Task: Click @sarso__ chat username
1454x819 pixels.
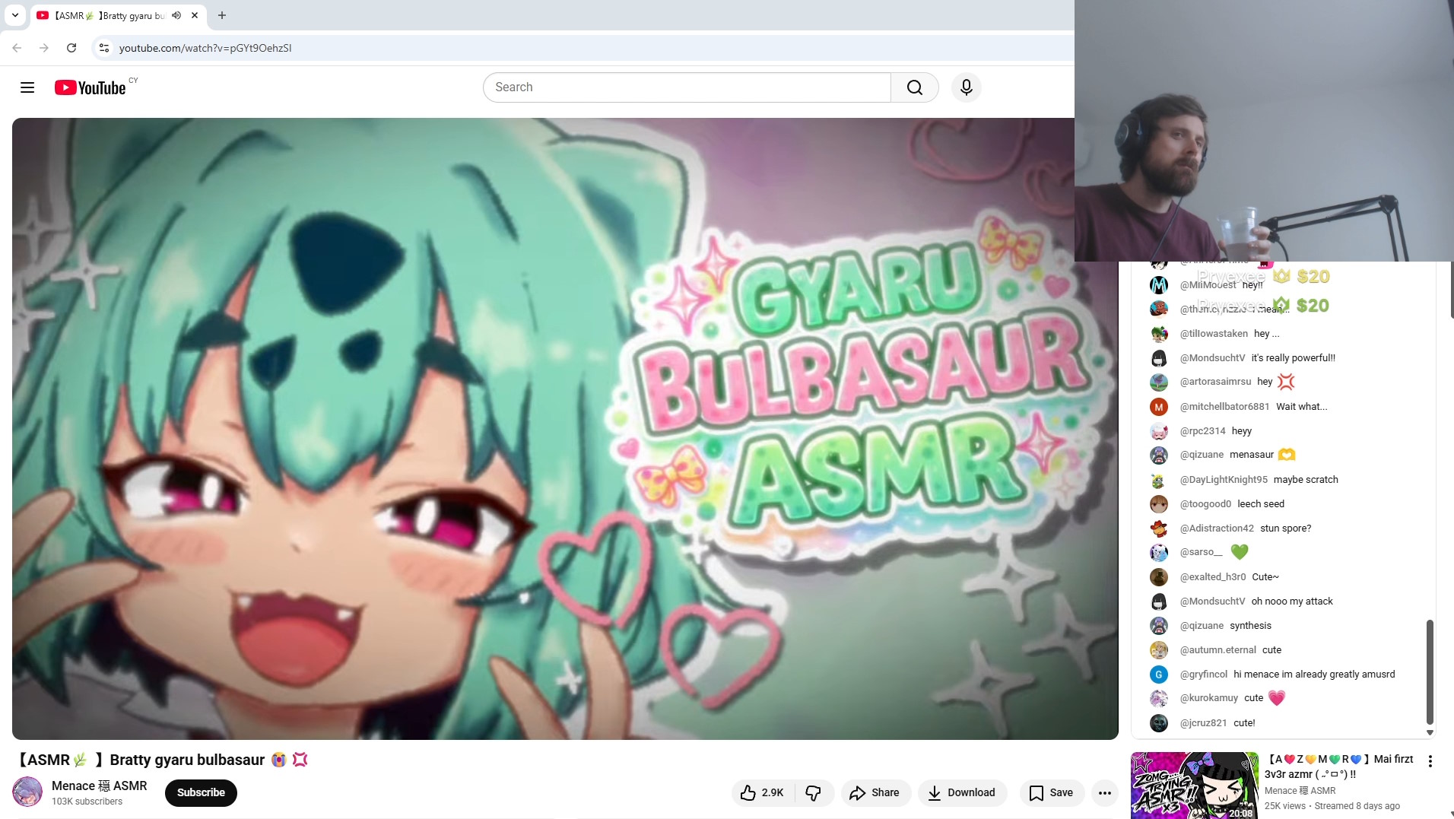Action: click(x=1201, y=552)
